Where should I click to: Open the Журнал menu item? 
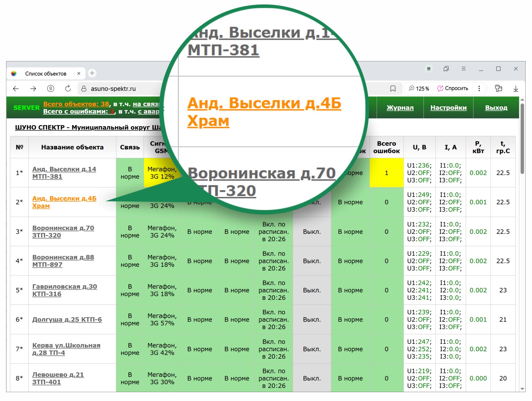pos(400,108)
